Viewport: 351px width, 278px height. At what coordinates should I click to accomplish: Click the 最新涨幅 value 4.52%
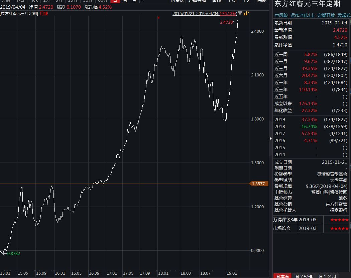tap(341, 37)
